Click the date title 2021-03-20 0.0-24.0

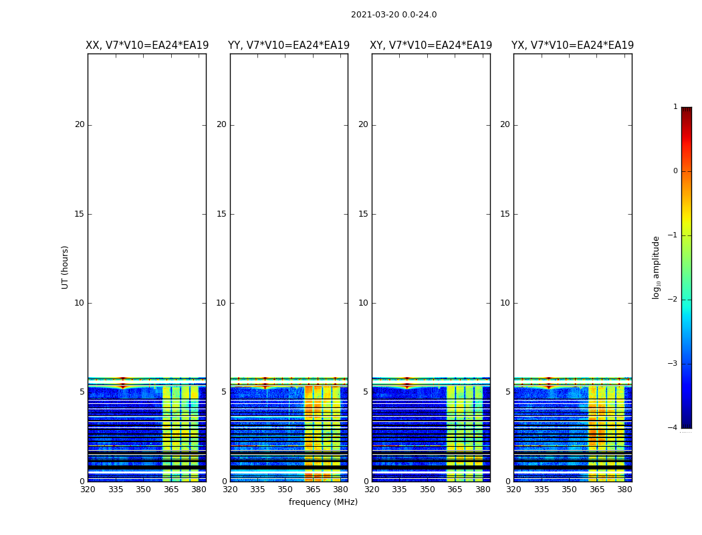click(x=393, y=15)
